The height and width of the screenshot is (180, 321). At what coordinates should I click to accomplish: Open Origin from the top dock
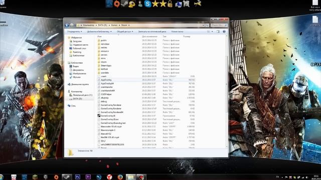click(x=117, y=4)
